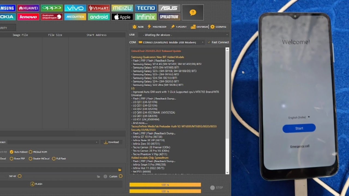This screenshot has height=196, width=349.
Task: Click the STOP button
Action: click(217, 188)
